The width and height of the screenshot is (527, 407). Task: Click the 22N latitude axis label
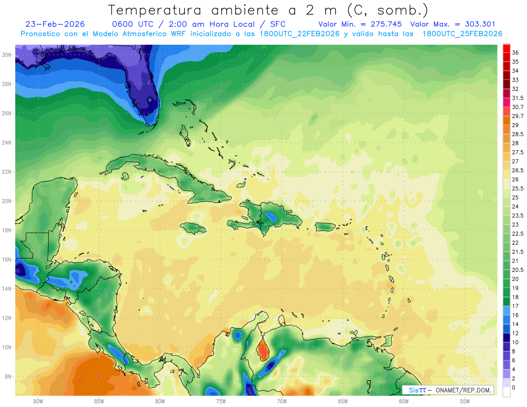[x=7, y=172]
